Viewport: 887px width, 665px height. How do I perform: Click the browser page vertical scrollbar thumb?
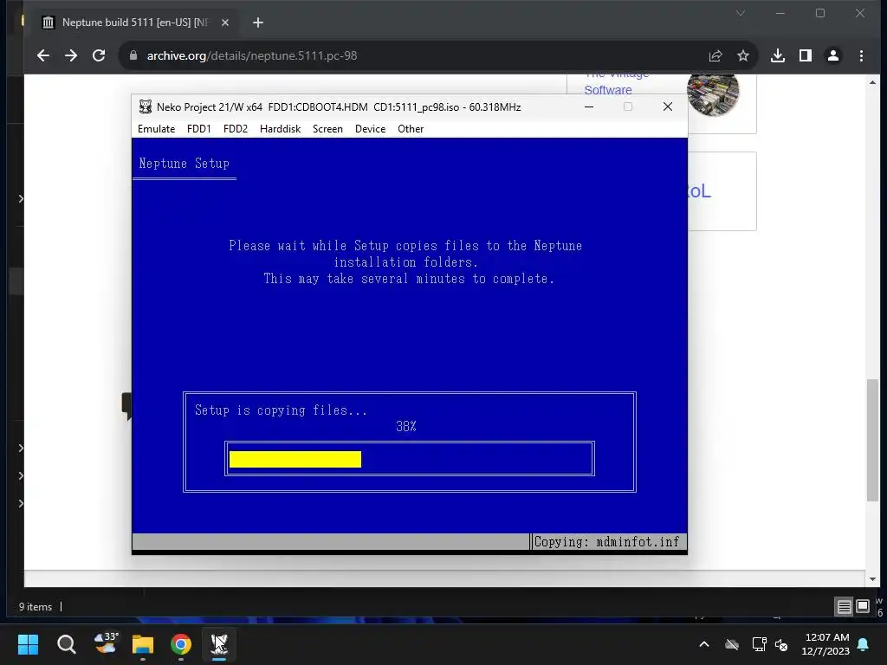(x=873, y=440)
